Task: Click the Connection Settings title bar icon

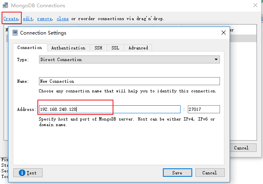Action: click(15, 33)
